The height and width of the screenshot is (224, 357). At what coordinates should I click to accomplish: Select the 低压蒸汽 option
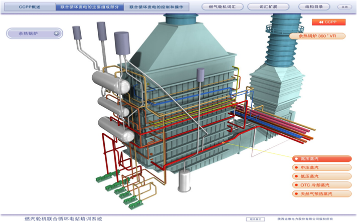click(321, 176)
